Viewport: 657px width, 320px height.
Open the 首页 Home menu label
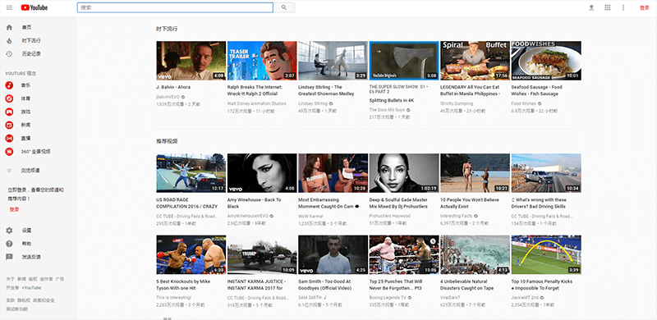tap(27, 27)
